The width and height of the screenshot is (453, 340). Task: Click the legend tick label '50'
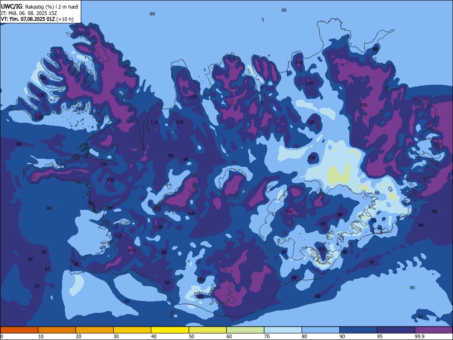pos(191,336)
